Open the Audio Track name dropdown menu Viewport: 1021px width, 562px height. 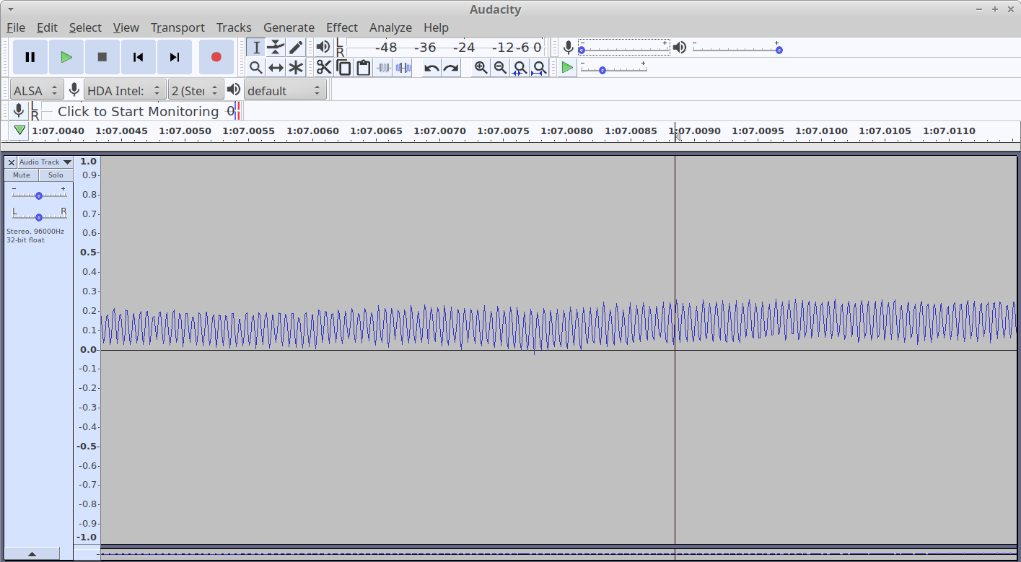tap(45, 162)
